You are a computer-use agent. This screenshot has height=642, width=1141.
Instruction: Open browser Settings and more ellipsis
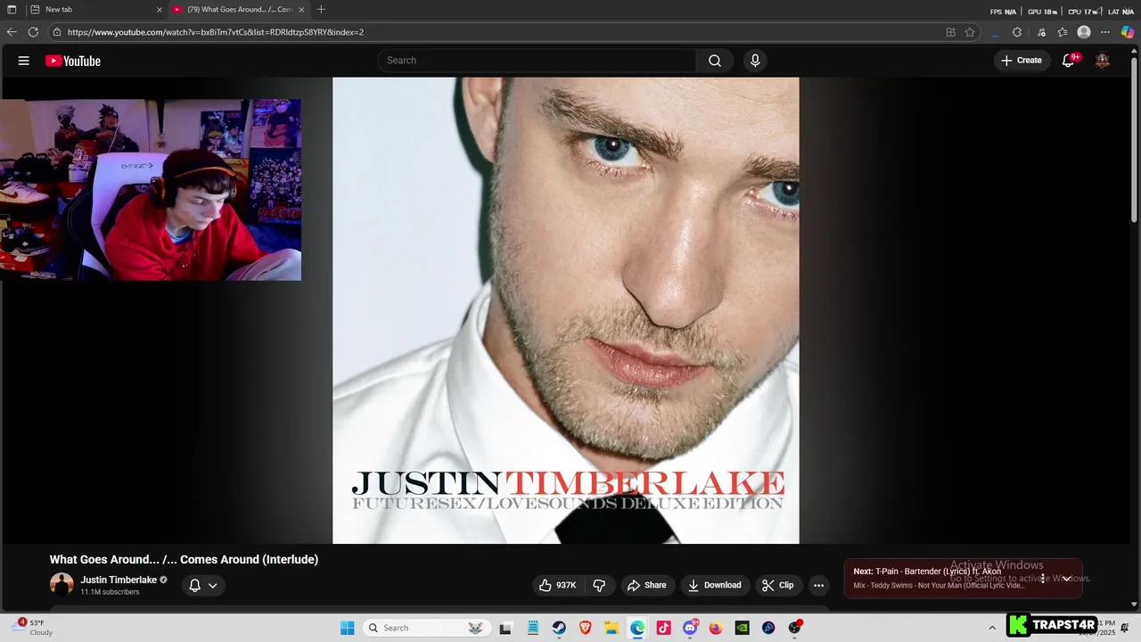[x=1105, y=32]
